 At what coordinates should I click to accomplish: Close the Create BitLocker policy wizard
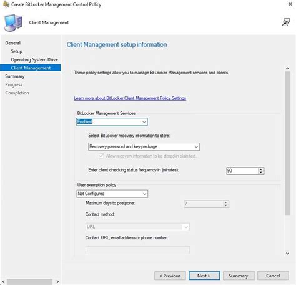[x=290, y=4]
